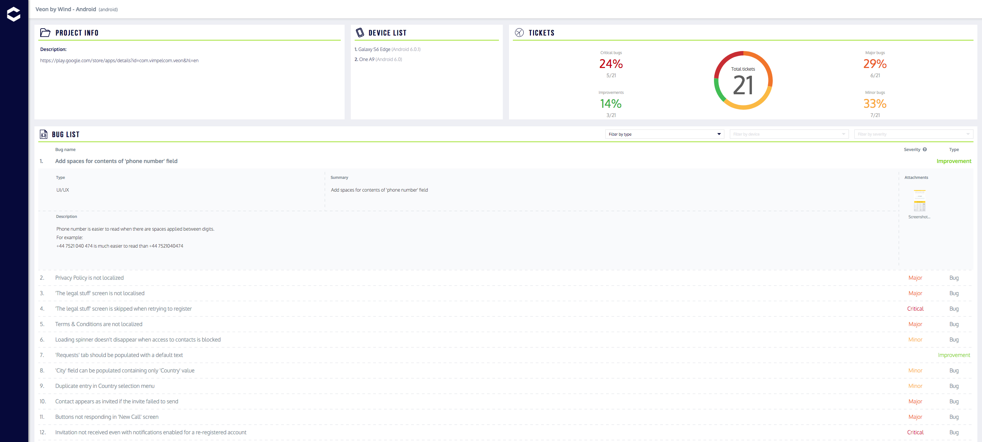Open the Filter by severity dropdown
The width and height of the screenshot is (982, 442).
coord(913,134)
